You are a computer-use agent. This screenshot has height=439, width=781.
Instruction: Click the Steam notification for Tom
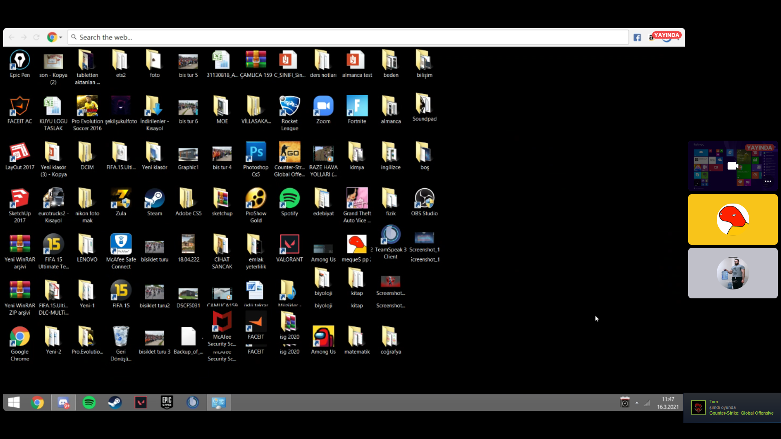coord(732,407)
